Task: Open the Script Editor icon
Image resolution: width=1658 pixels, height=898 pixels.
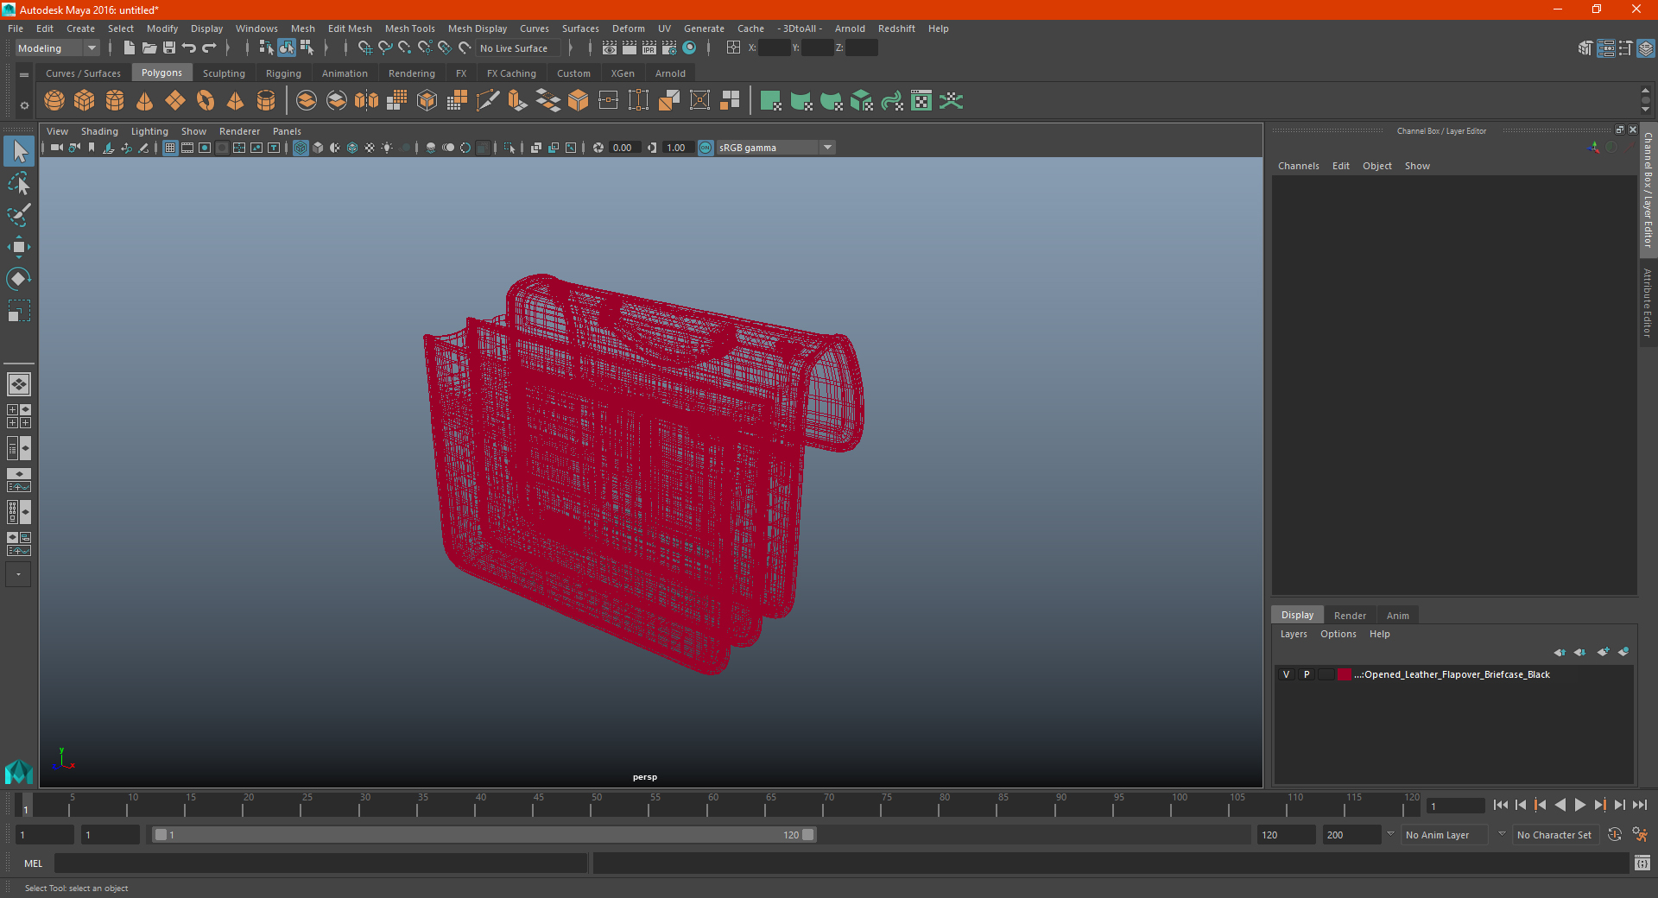Action: click(x=1642, y=863)
